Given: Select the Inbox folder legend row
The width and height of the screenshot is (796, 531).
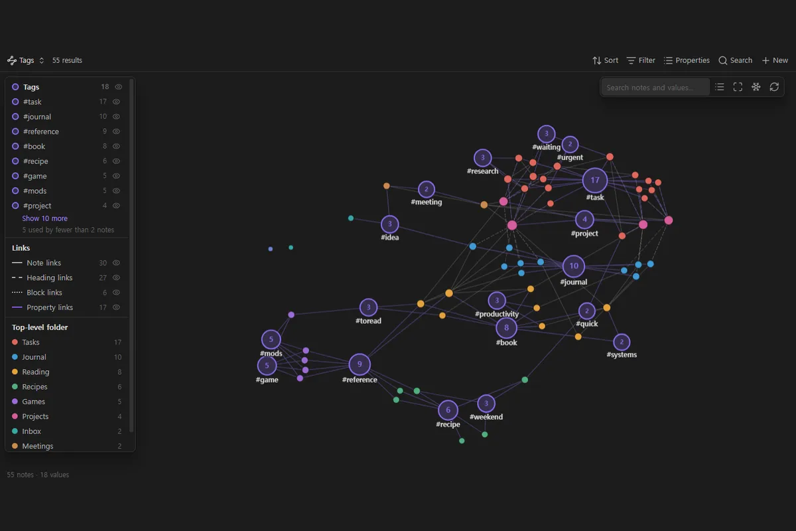Looking at the screenshot, I should coord(67,431).
